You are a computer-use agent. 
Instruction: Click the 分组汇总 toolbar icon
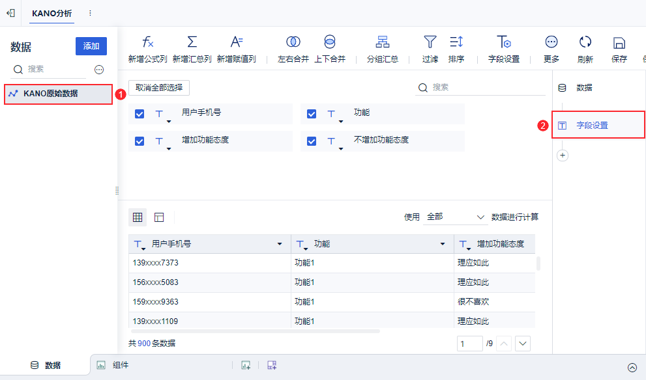[x=383, y=42]
